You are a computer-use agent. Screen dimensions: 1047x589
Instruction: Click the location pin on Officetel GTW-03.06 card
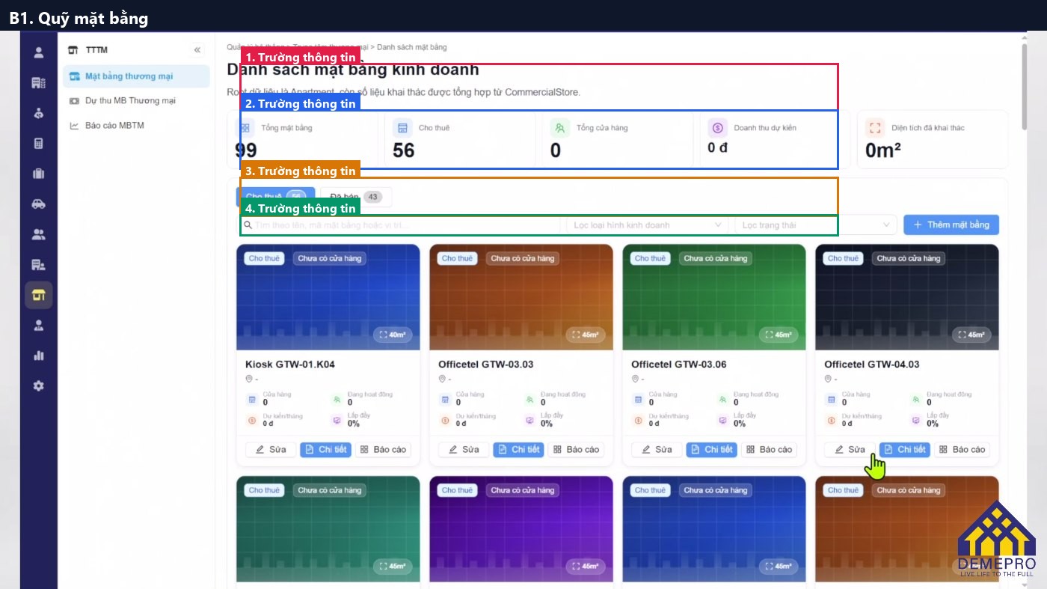635,379
